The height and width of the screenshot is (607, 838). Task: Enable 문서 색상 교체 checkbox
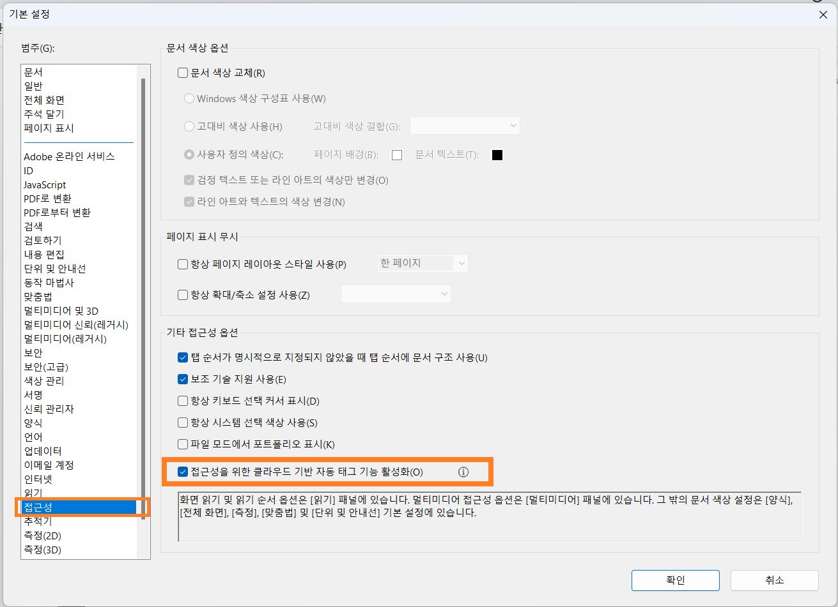182,72
